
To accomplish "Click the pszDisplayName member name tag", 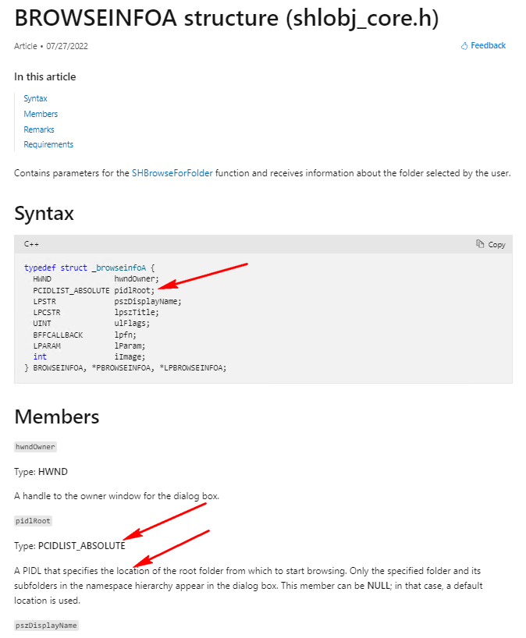I will 46,626.
